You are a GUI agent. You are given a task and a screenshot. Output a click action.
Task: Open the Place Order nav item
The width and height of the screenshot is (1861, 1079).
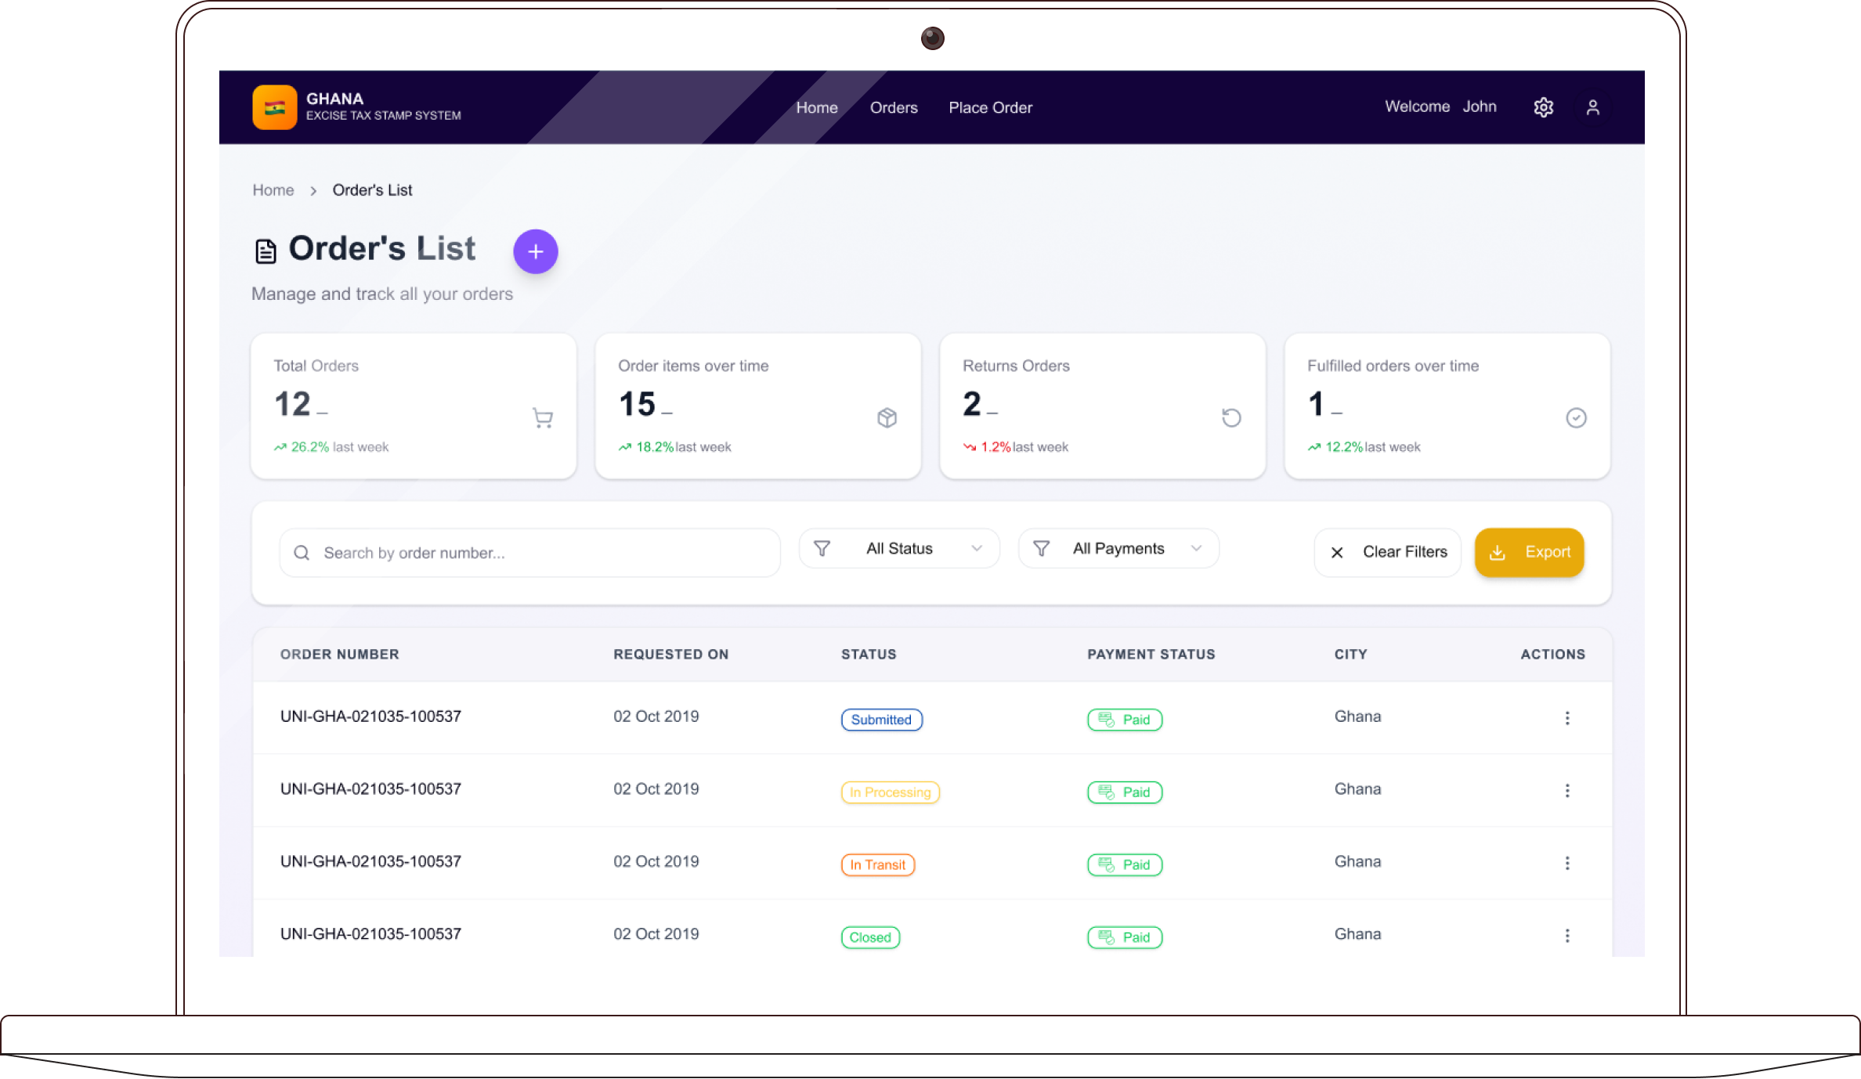click(x=990, y=108)
